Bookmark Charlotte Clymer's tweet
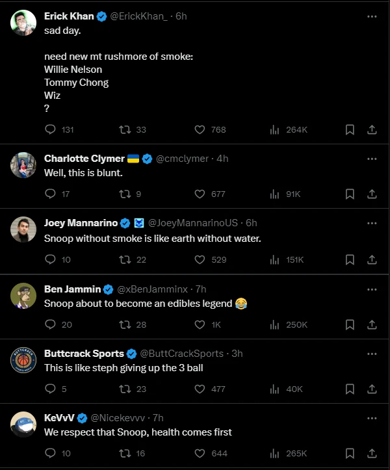The width and height of the screenshot is (390, 470). coord(350,194)
